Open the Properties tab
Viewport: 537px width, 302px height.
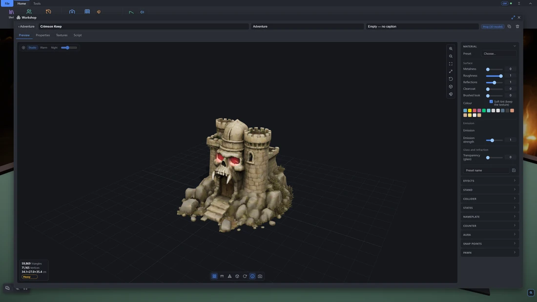coord(43,35)
